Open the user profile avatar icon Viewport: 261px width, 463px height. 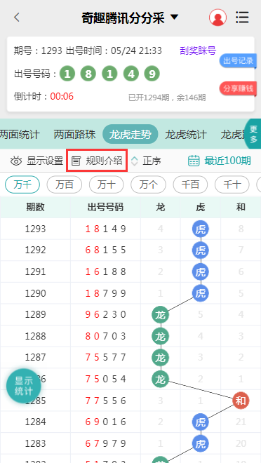click(x=218, y=17)
